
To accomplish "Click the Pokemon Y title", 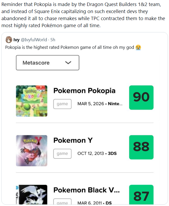I will tap(73, 140).
